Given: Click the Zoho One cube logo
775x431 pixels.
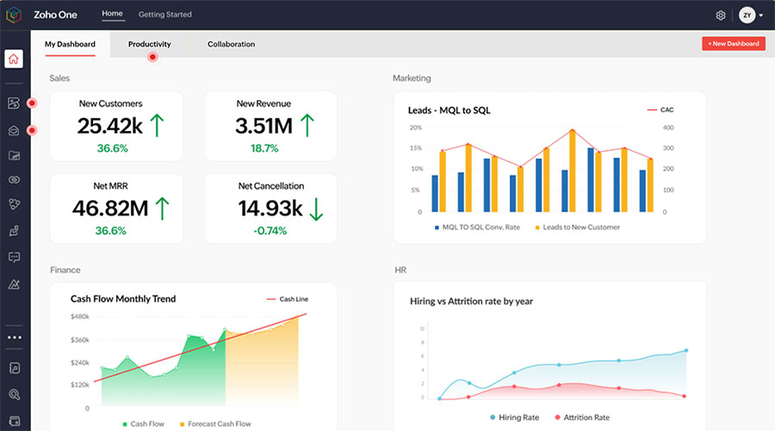Looking at the screenshot, I should (x=15, y=15).
